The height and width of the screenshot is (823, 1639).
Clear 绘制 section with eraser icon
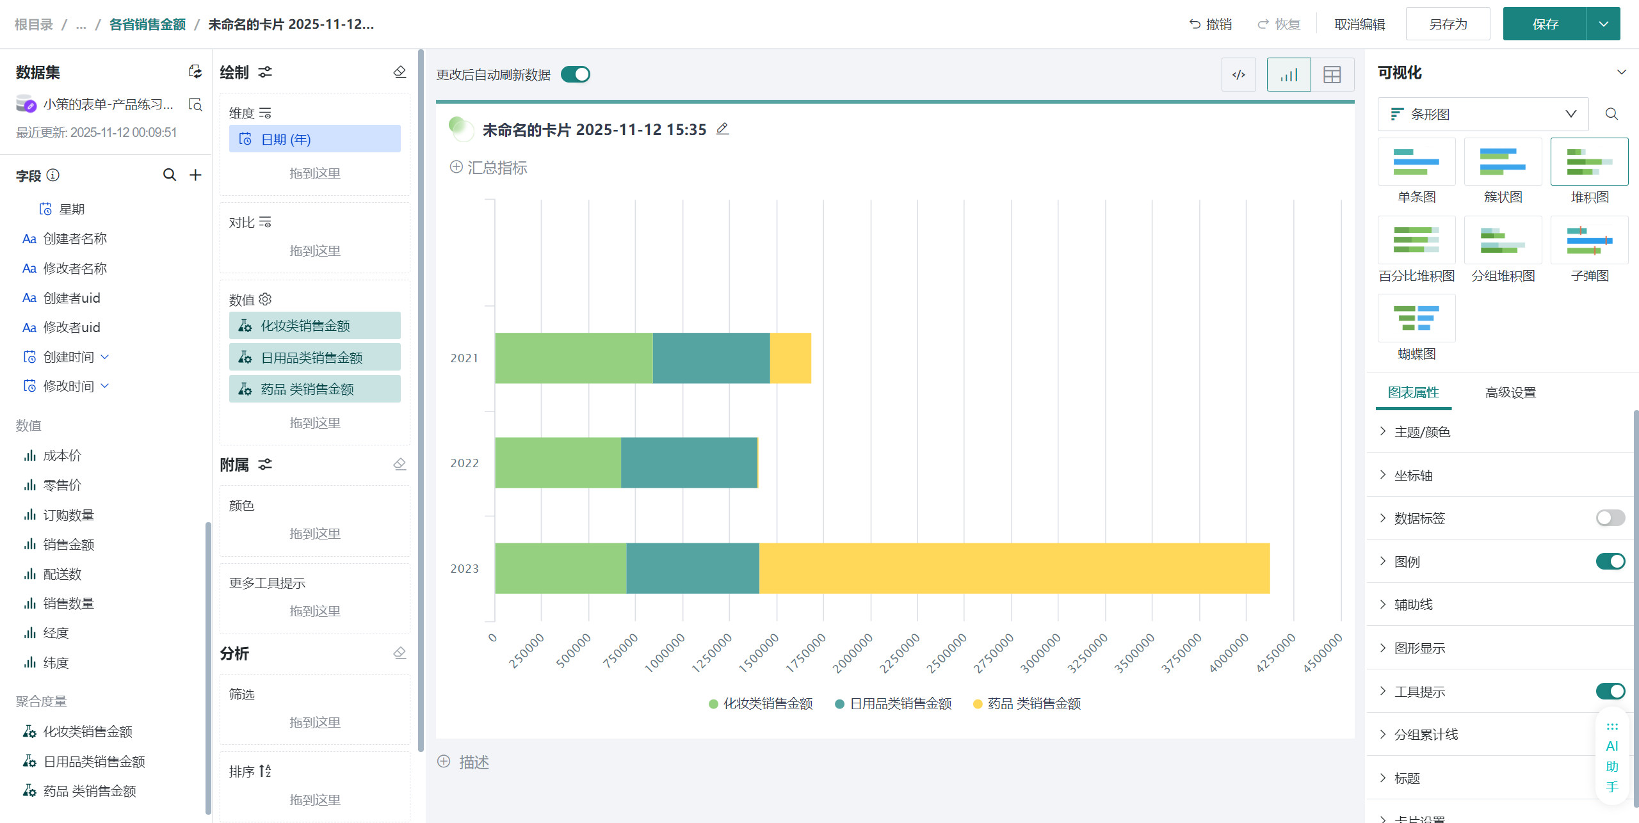click(400, 72)
